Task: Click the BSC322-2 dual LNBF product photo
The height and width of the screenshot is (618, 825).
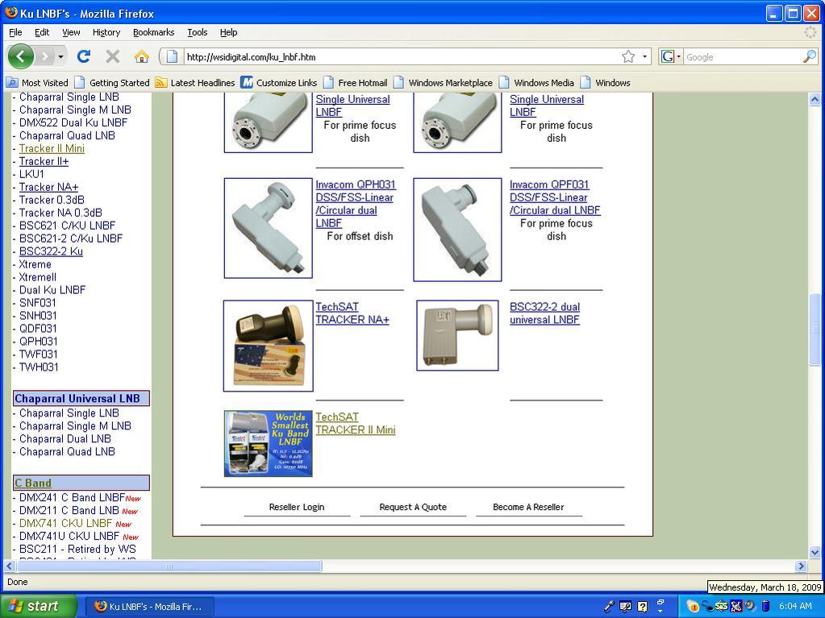Action: click(457, 335)
